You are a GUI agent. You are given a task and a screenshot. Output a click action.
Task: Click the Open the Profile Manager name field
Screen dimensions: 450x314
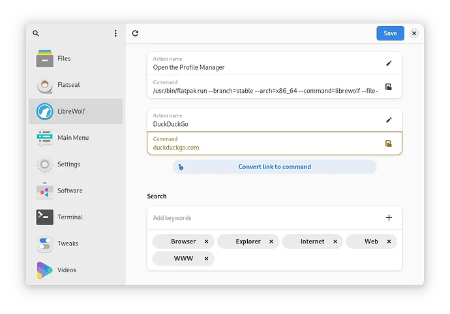(x=275, y=63)
